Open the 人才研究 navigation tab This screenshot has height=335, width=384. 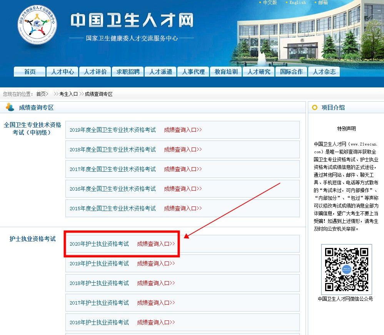(x=258, y=72)
